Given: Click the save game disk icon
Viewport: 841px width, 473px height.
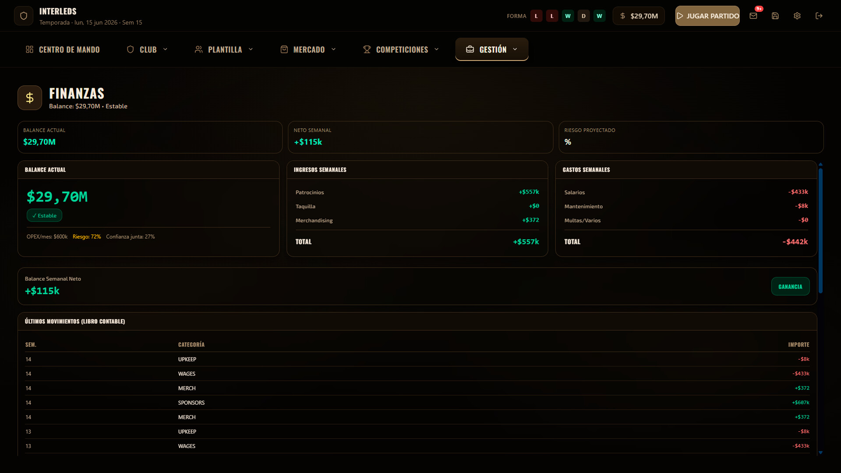Looking at the screenshot, I should point(775,16).
